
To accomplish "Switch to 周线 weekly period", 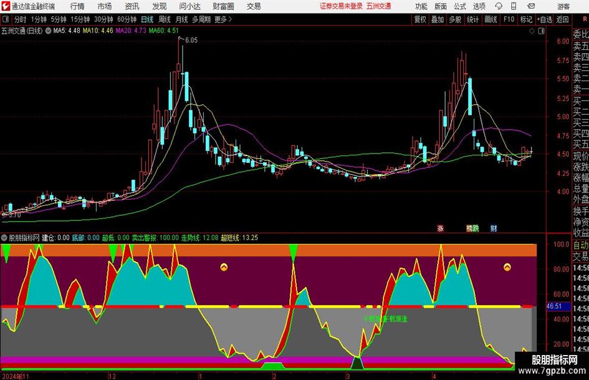I will tap(165, 19).
